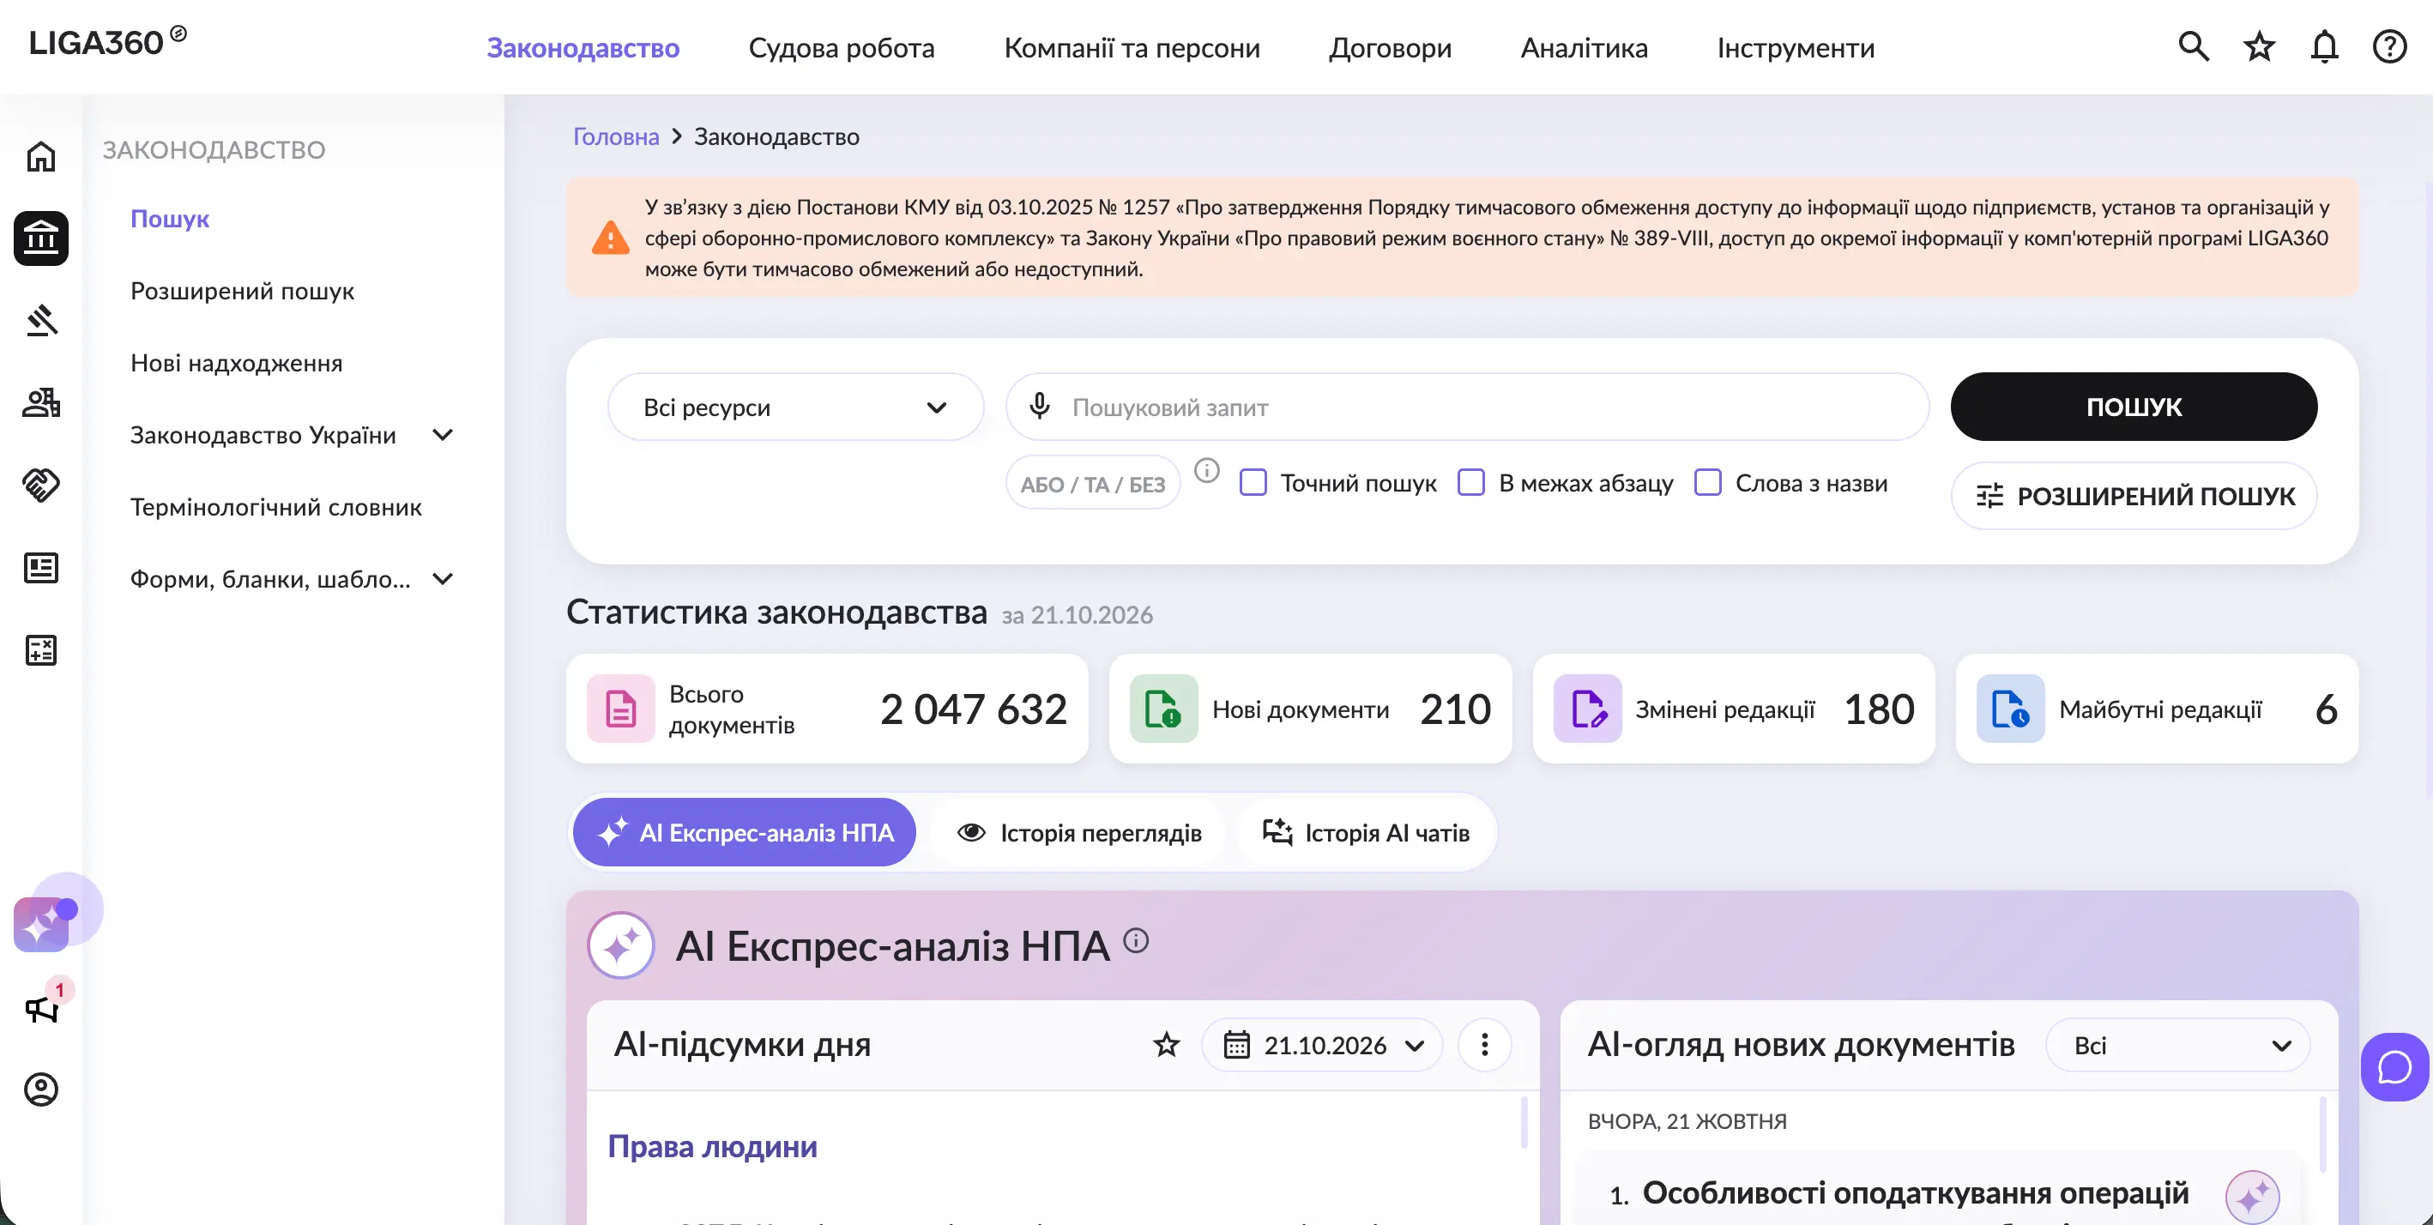Click microphone icon in search field
Screen dimensions: 2433x1225
coord(1039,406)
